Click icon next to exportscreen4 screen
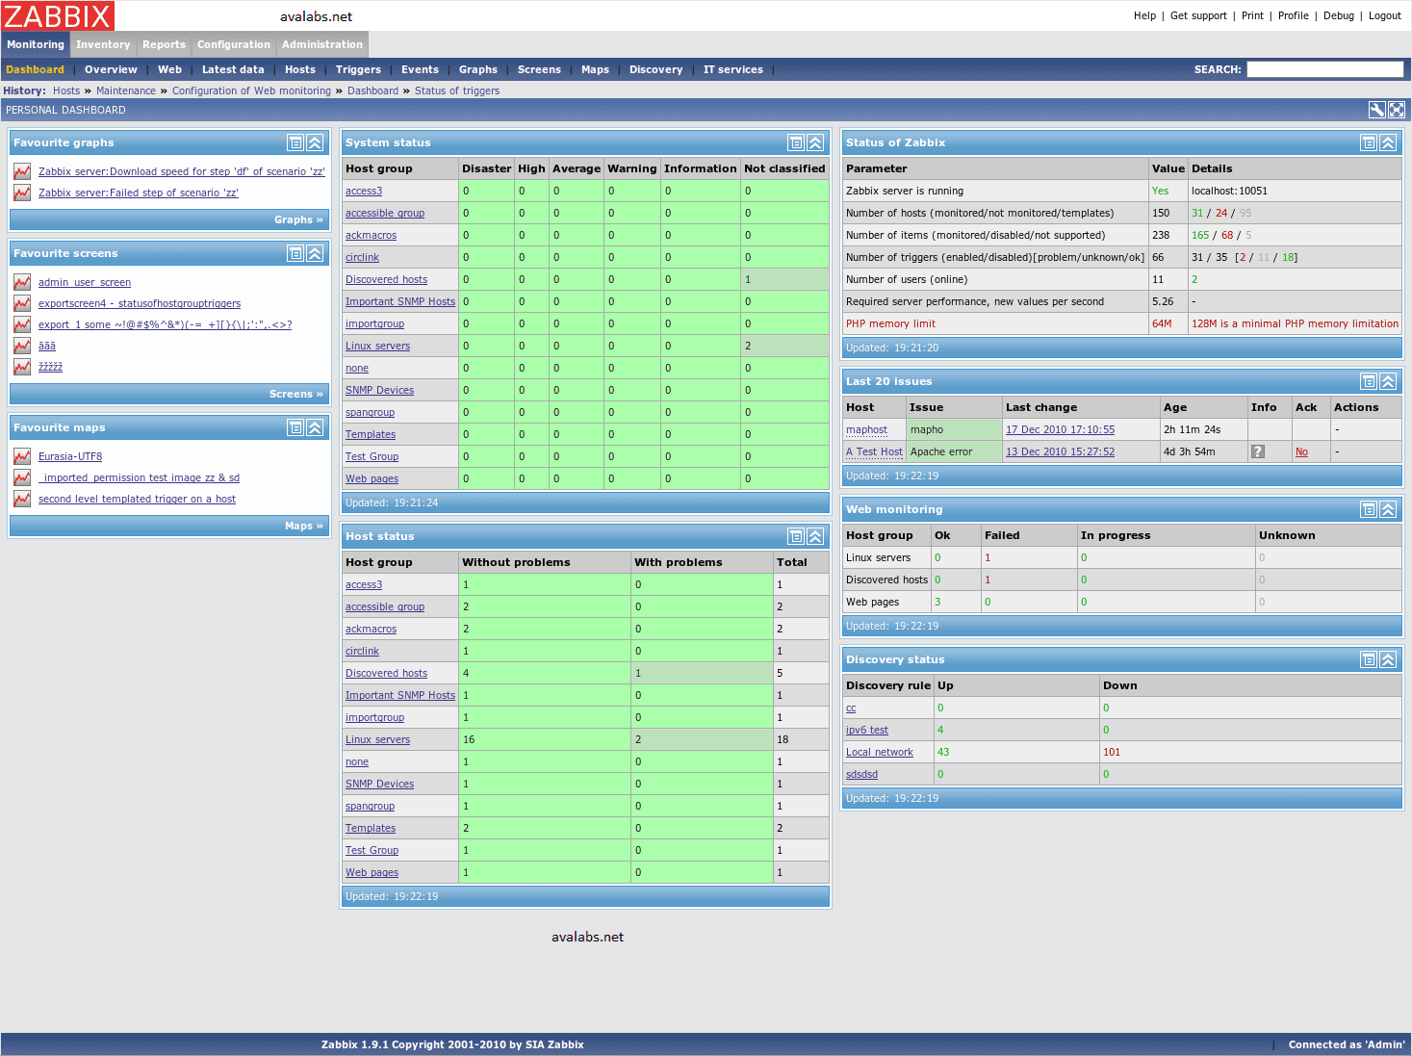The height and width of the screenshot is (1056, 1412). [x=22, y=303]
